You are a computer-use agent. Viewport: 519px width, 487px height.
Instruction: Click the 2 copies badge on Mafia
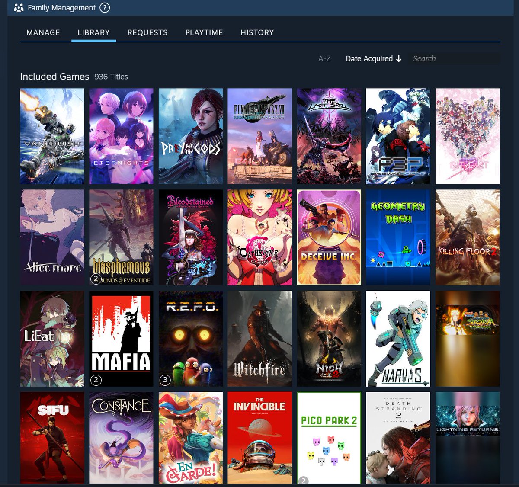[x=96, y=380]
